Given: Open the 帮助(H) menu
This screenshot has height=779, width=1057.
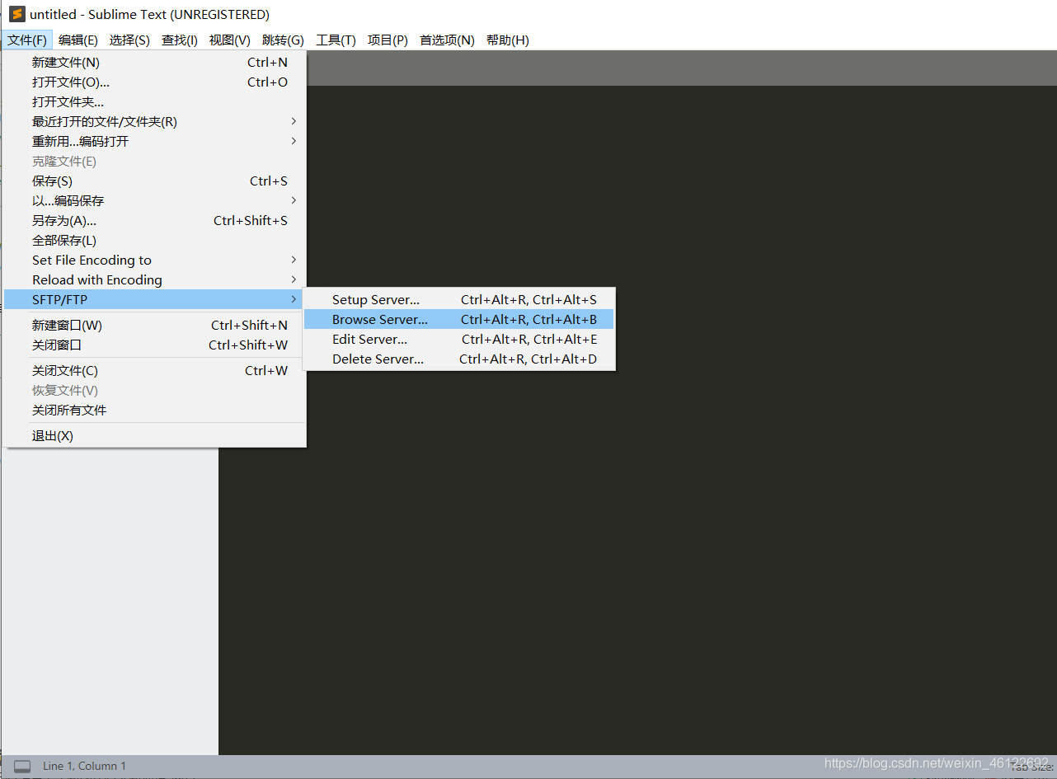Looking at the screenshot, I should [x=508, y=40].
